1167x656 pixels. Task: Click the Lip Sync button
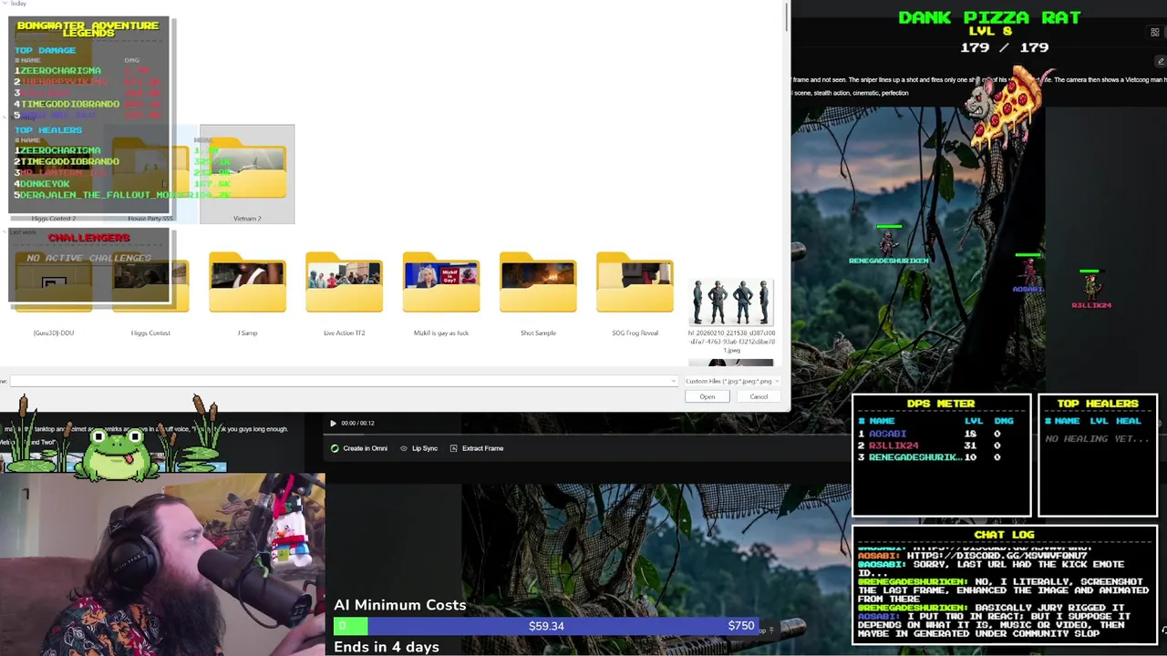coord(418,448)
